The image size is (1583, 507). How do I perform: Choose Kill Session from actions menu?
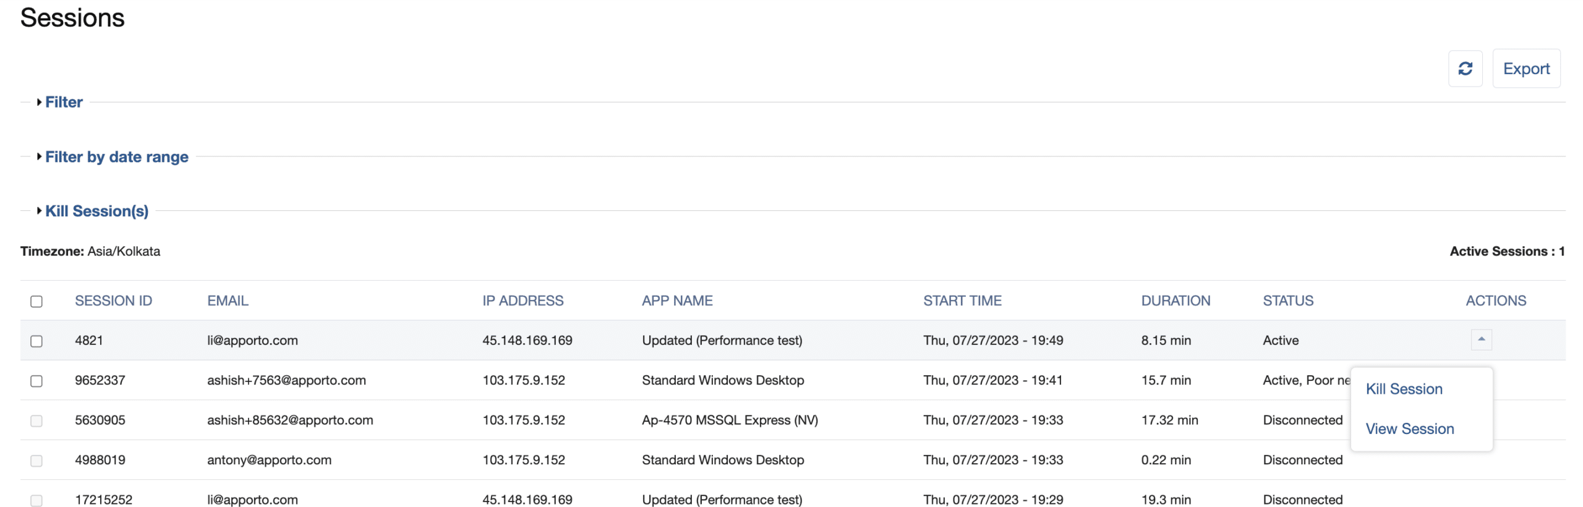coord(1403,389)
